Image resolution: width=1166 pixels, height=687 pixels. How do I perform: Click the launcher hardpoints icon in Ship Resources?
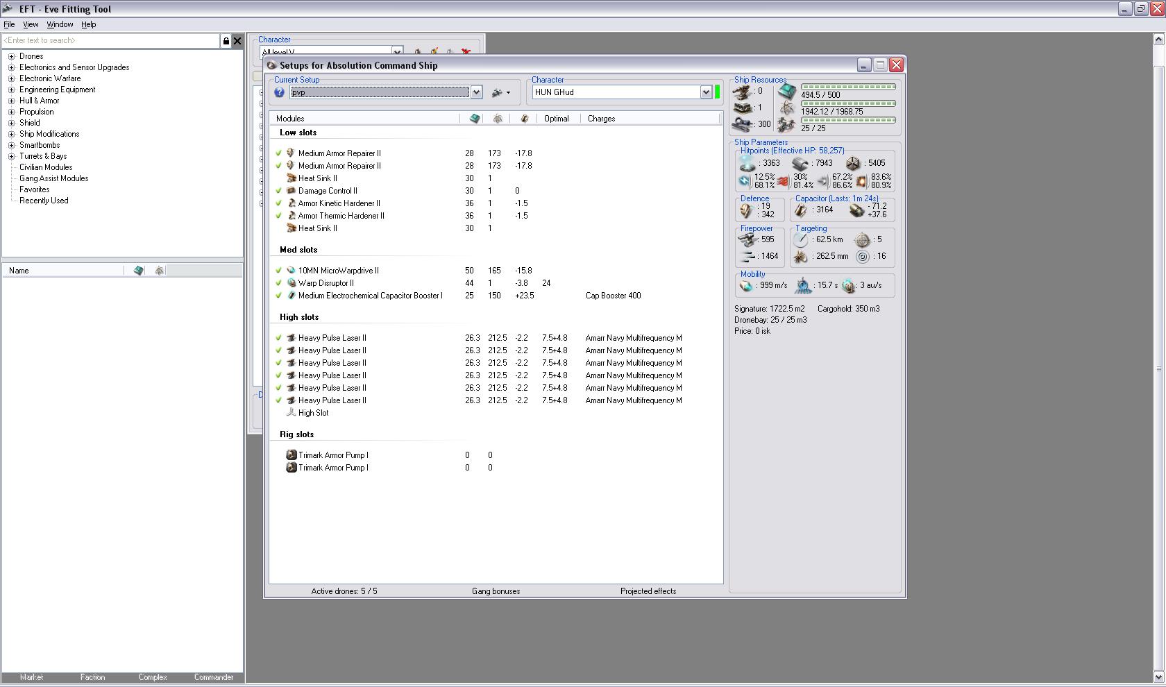[x=744, y=108]
